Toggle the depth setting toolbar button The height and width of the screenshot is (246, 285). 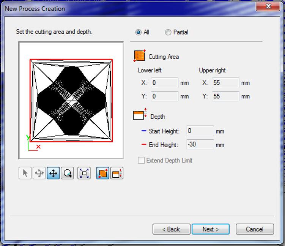click(x=117, y=173)
